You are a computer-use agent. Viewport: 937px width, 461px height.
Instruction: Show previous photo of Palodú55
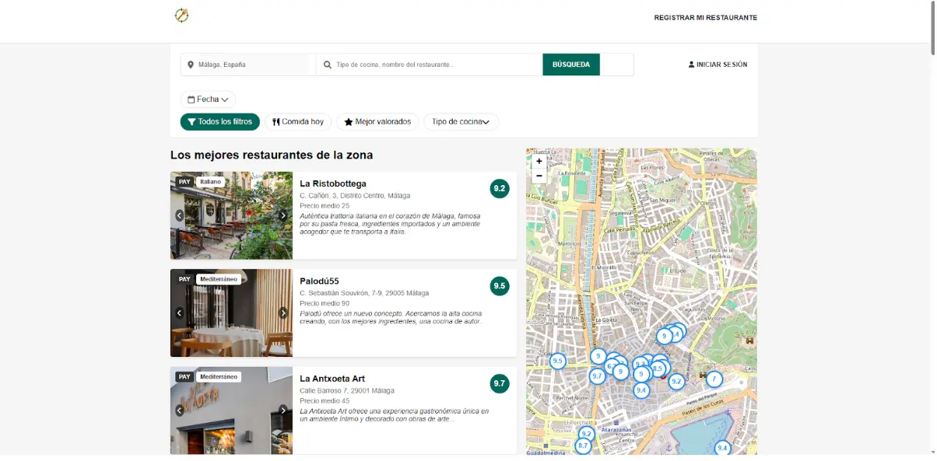click(179, 313)
